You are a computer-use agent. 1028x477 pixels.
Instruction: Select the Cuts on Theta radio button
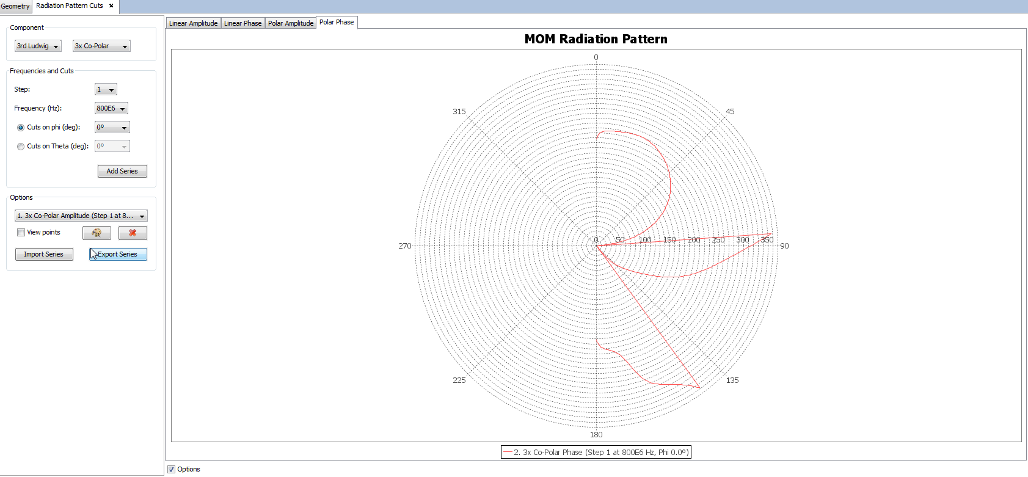coord(21,147)
